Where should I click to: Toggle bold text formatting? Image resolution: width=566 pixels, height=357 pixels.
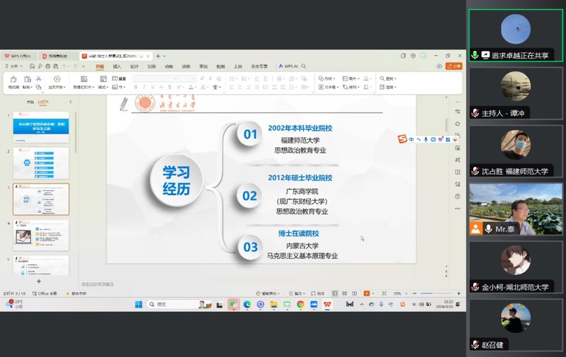point(136,87)
